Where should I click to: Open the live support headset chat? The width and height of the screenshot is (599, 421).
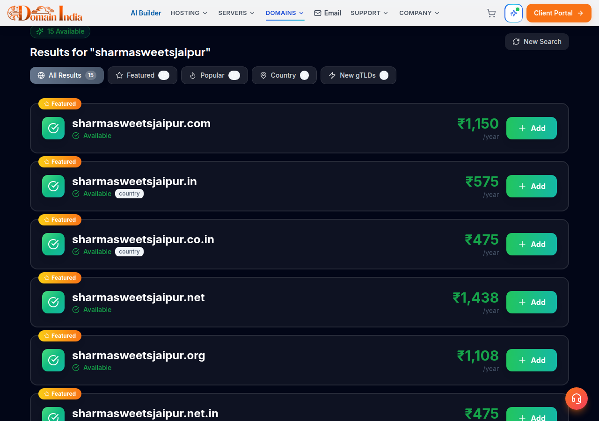click(577, 399)
